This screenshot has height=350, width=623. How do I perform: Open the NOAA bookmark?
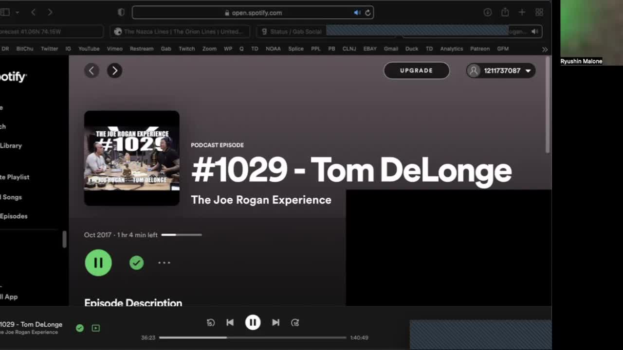pyautogui.click(x=273, y=49)
